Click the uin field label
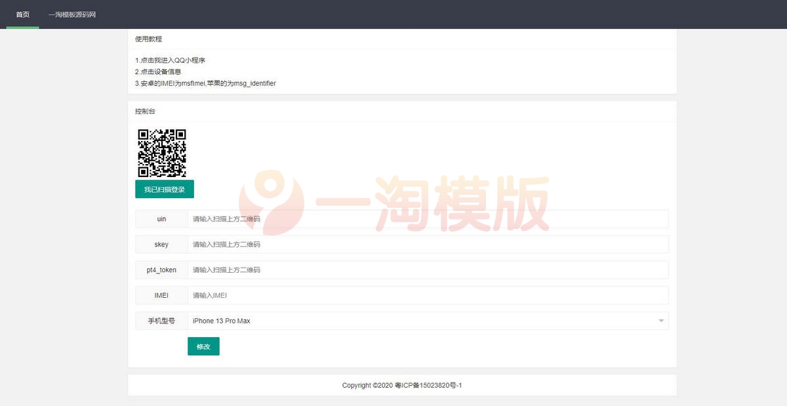This screenshot has width=787, height=406. coord(161,218)
